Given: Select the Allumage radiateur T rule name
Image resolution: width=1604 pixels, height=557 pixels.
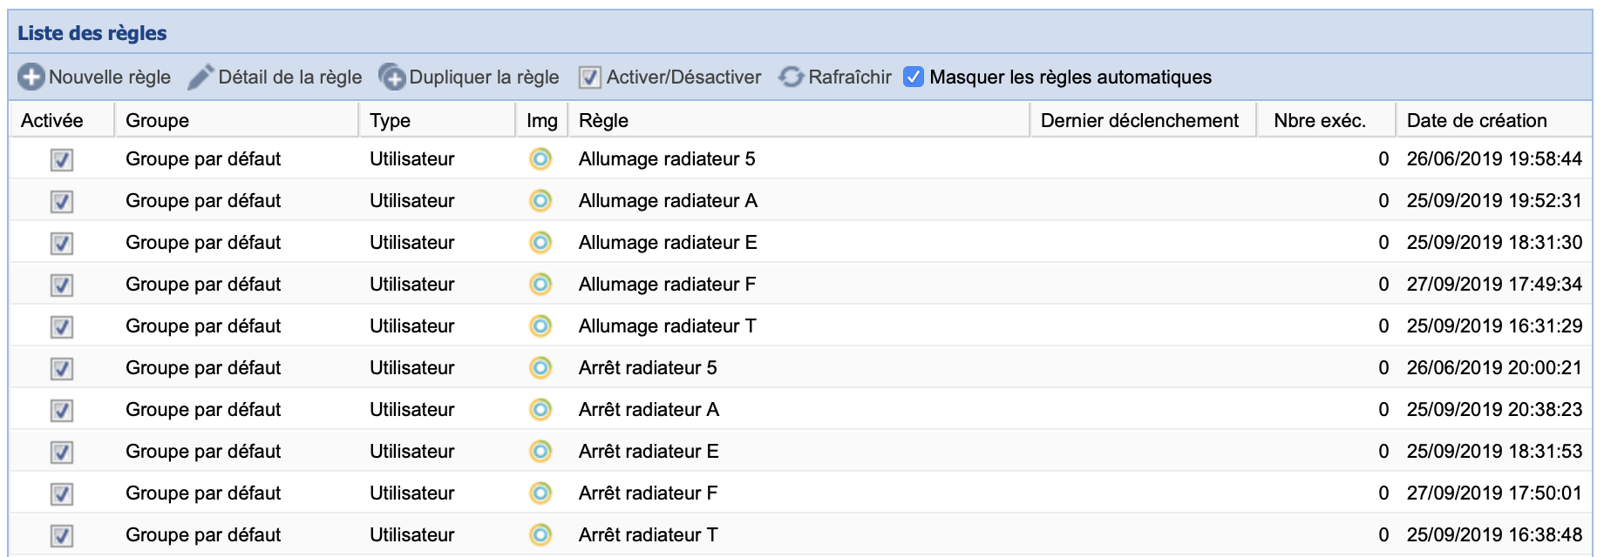Looking at the screenshot, I should [667, 325].
